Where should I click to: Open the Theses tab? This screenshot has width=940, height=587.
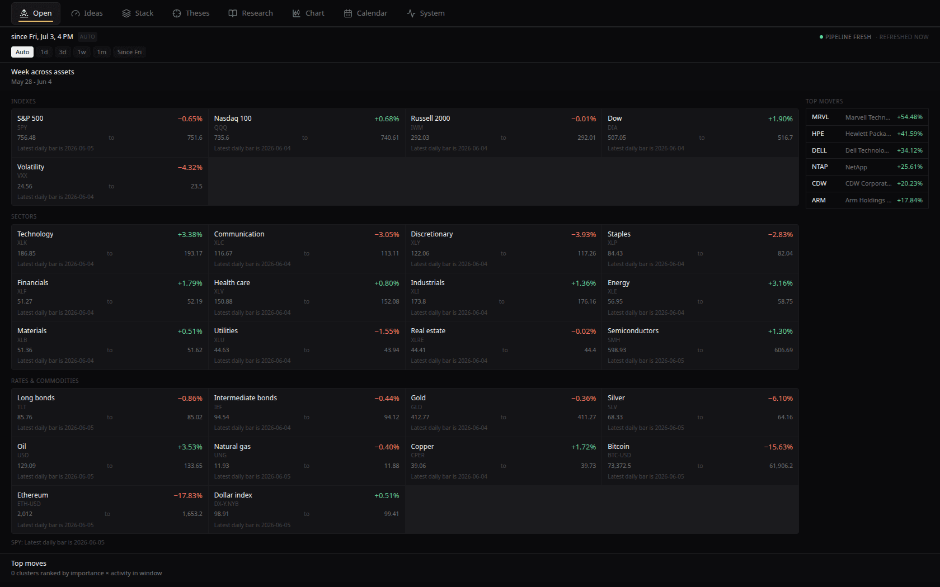(191, 13)
